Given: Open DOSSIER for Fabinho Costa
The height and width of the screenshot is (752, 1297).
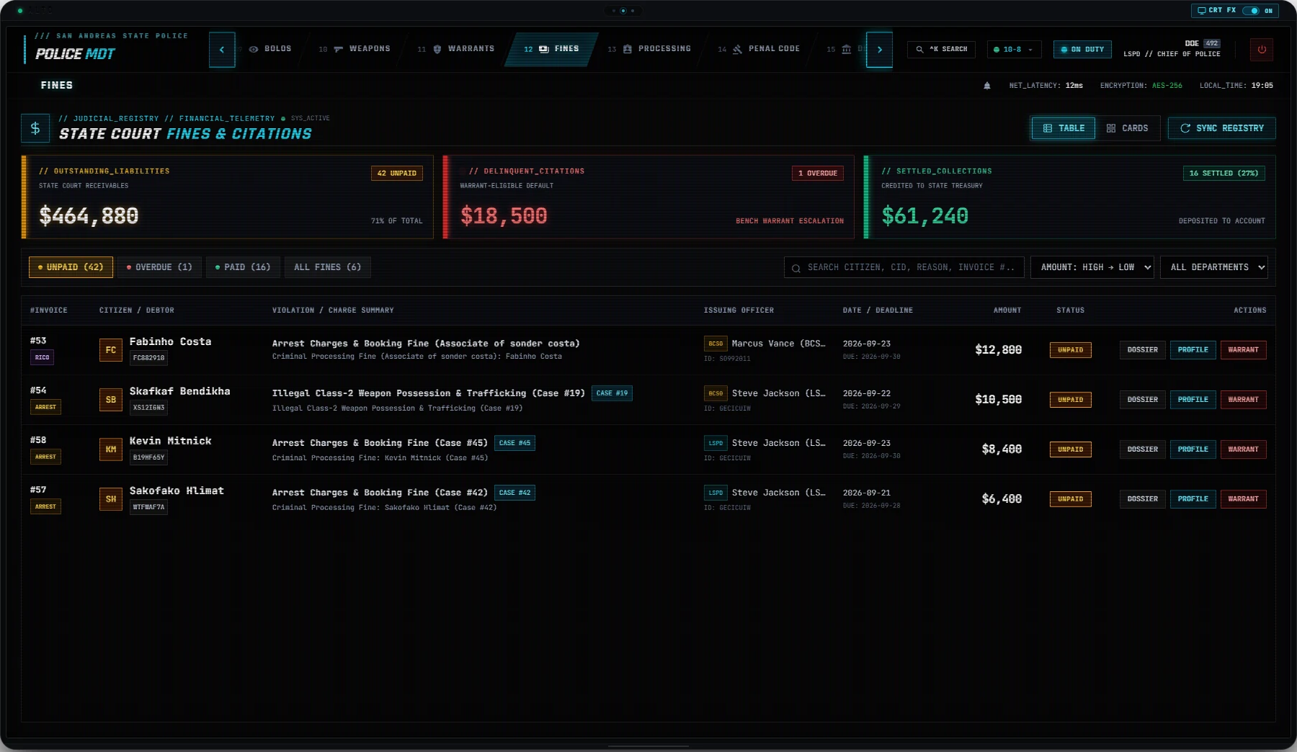Looking at the screenshot, I should (x=1143, y=350).
